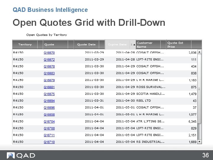The image size is (213, 160).
Task: Click quote date 2011-03-31
Action: point(94,101)
